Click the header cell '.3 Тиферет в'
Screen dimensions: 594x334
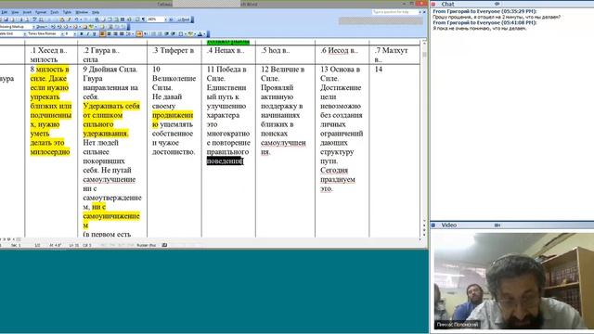point(174,55)
